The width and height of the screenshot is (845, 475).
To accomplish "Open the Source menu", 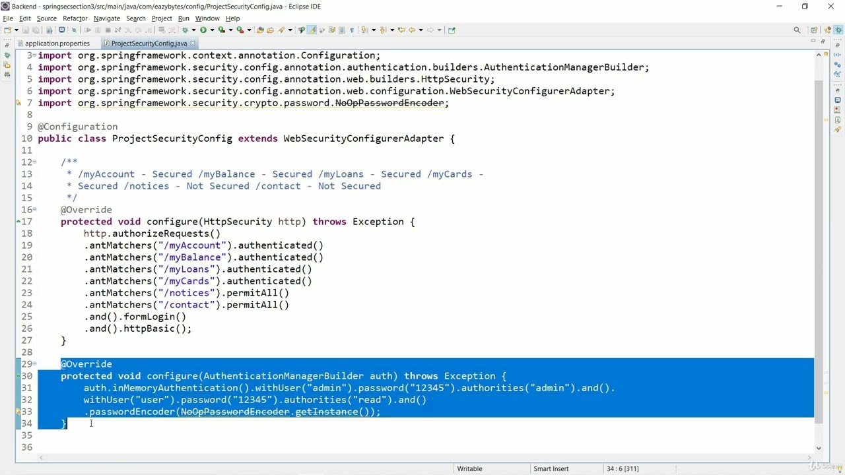I will click(46, 18).
